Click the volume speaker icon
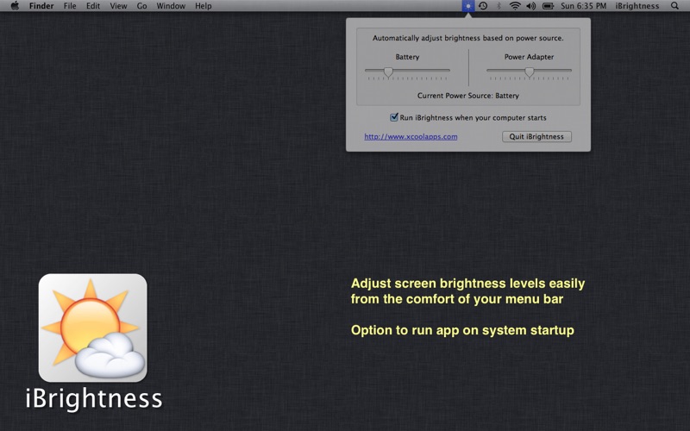 531,6
